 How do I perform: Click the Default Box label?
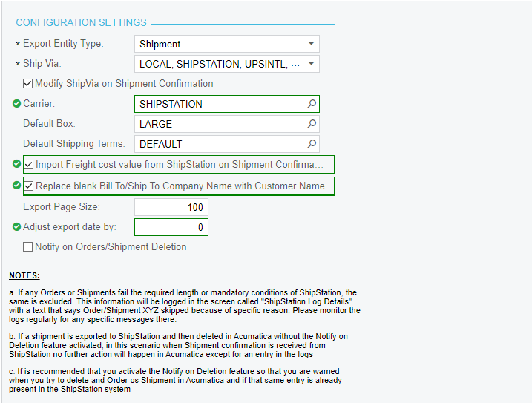pyautogui.click(x=49, y=124)
